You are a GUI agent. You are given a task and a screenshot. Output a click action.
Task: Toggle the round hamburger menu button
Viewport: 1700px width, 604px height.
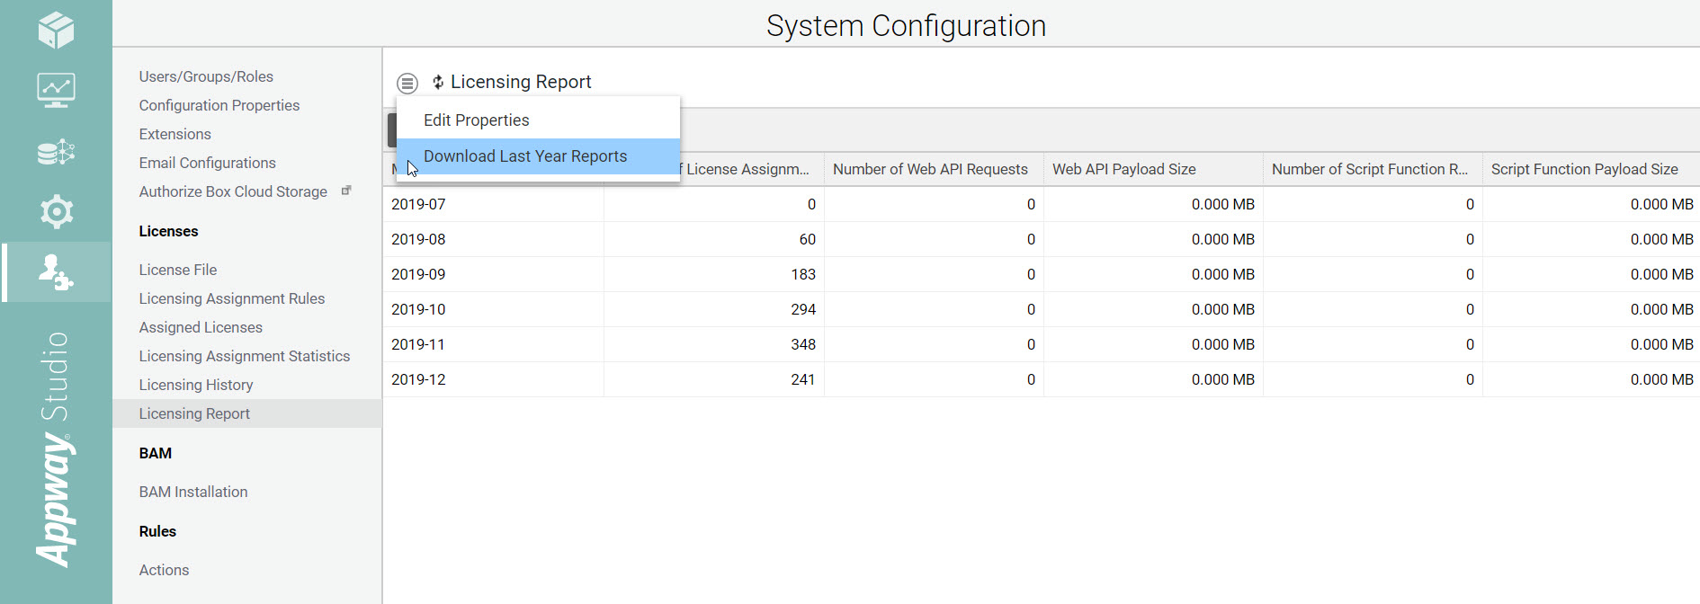[407, 84]
